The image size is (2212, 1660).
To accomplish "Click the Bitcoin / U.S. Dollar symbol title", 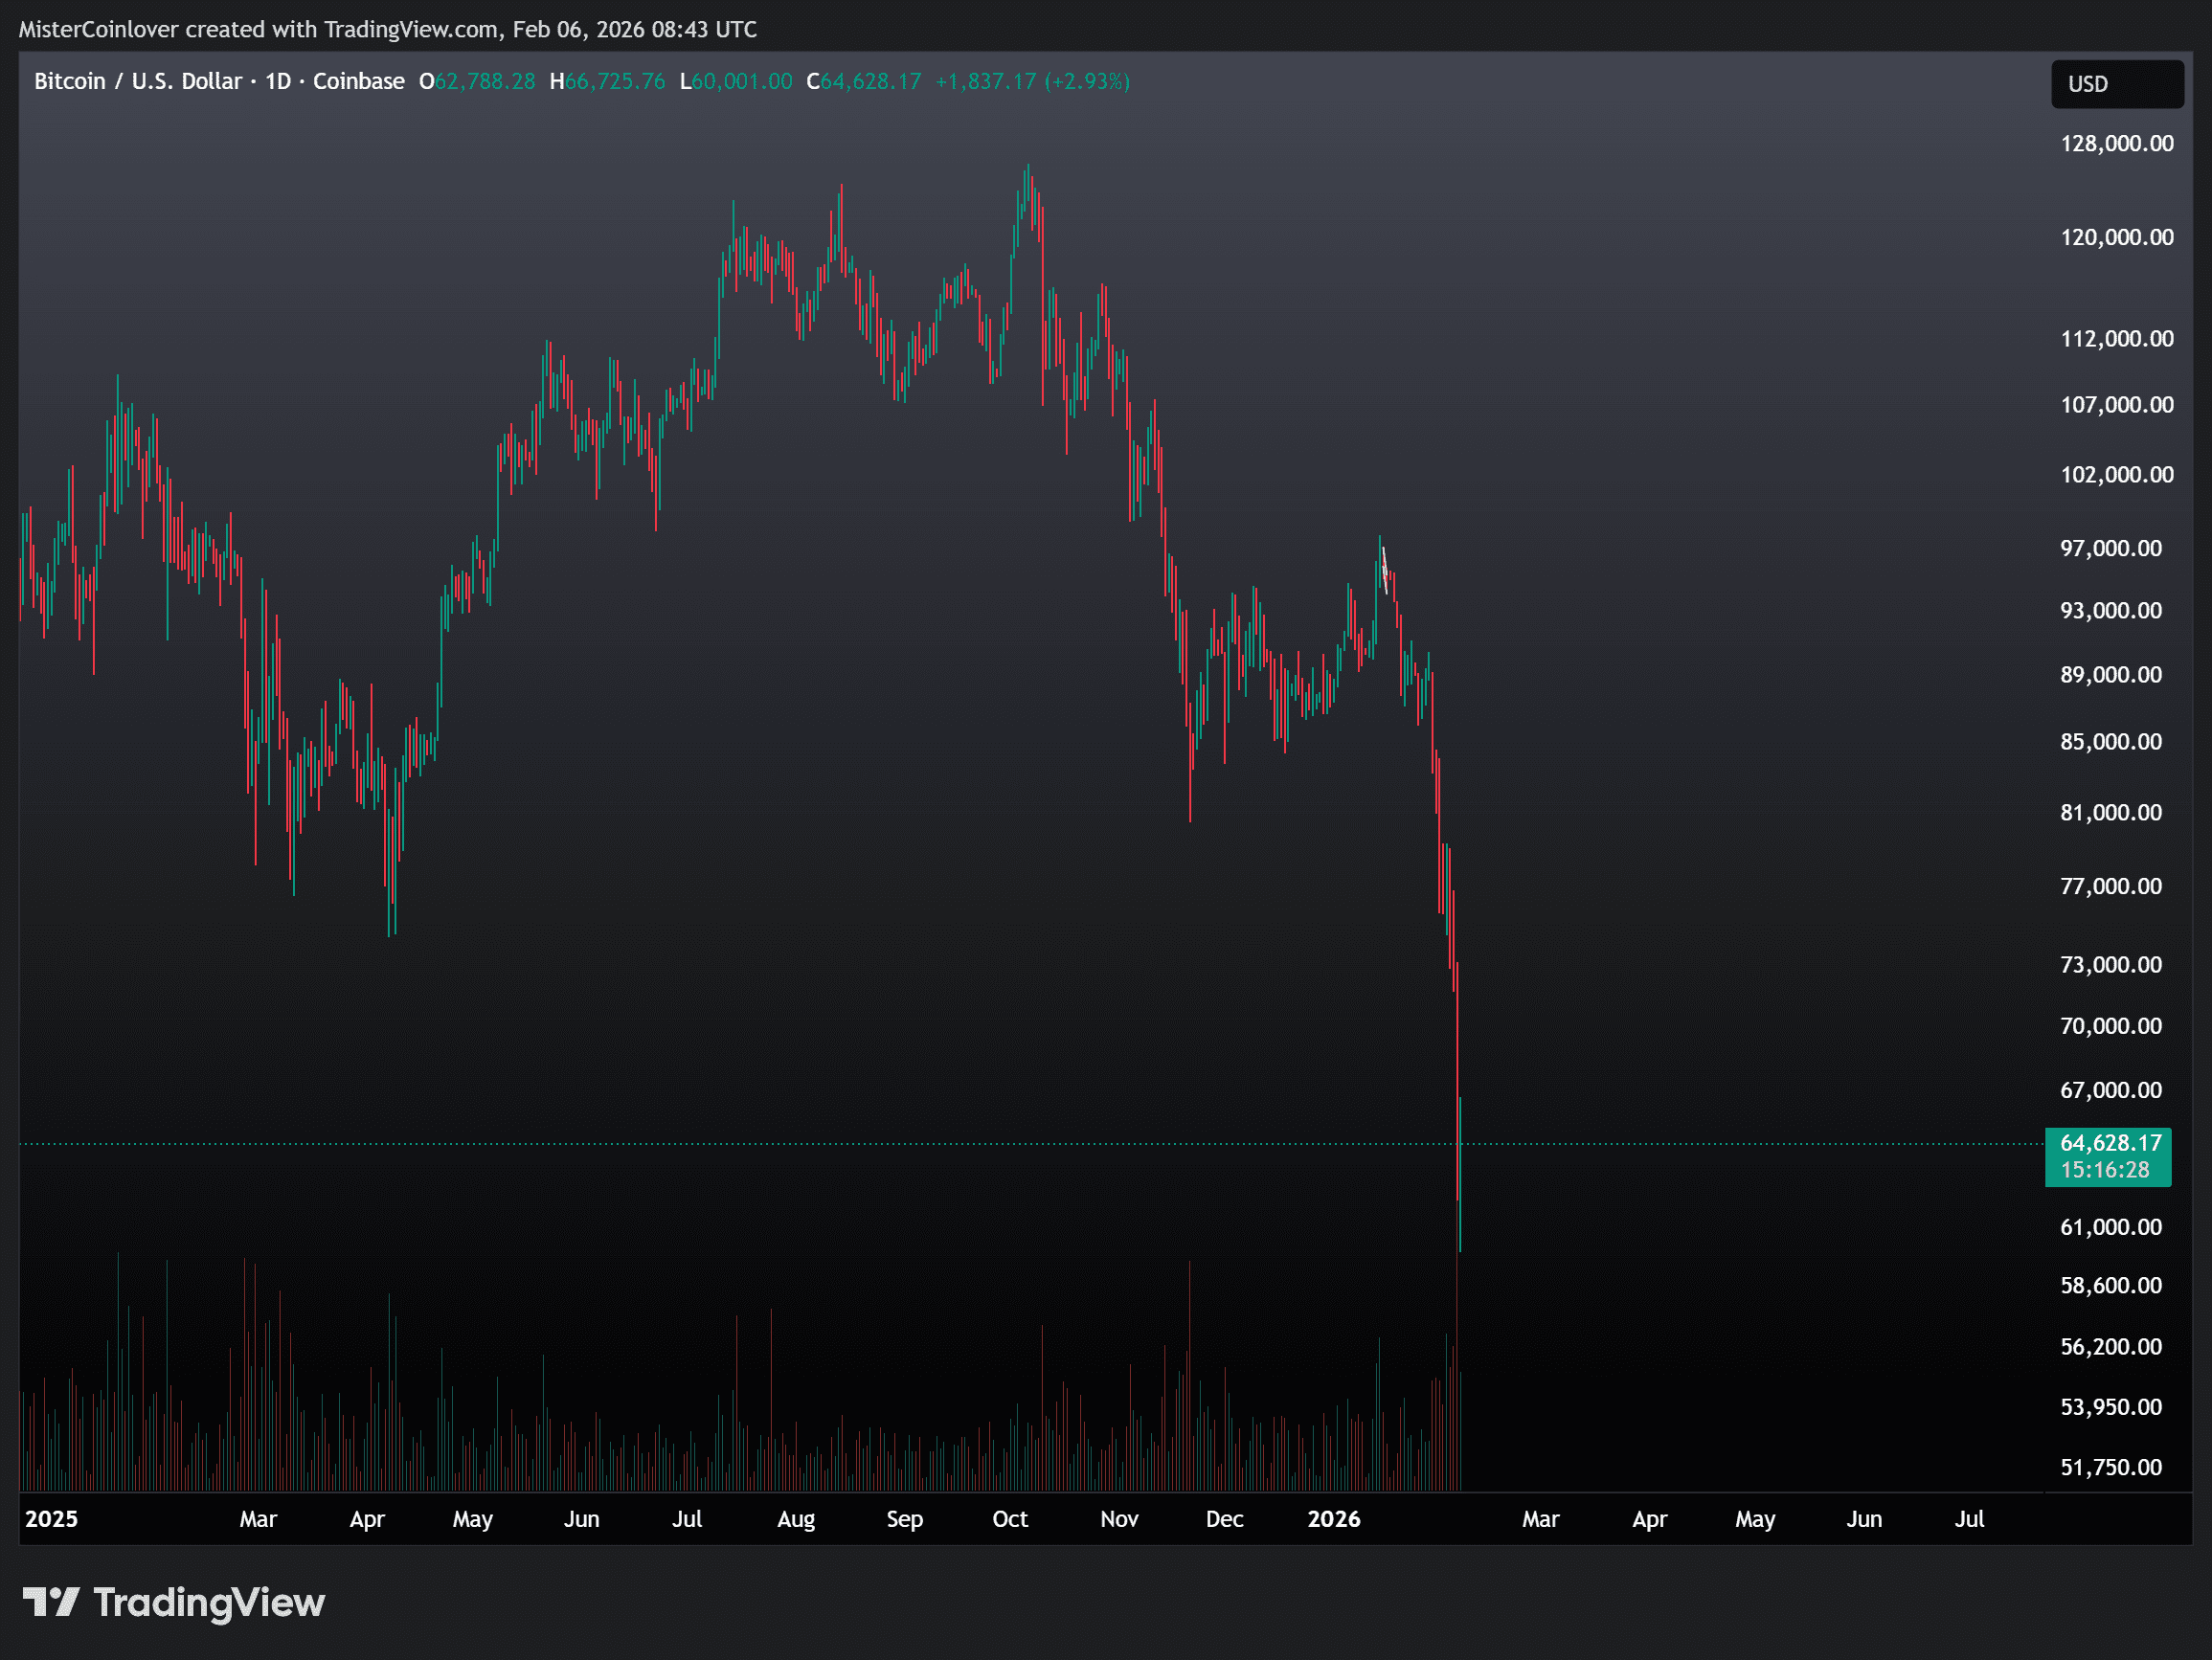I will click(x=138, y=81).
